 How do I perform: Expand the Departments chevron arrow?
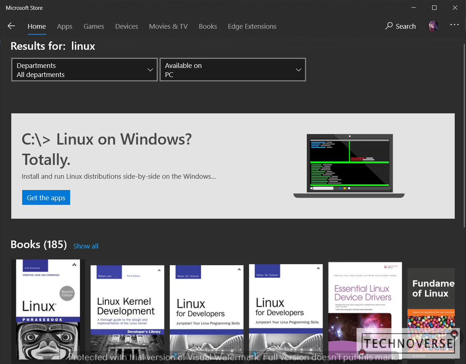pyautogui.click(x=150, y=69)
